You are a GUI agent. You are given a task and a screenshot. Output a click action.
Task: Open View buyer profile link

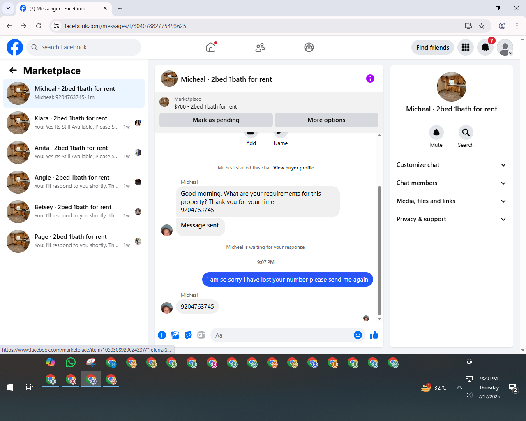tap(293, 168)
